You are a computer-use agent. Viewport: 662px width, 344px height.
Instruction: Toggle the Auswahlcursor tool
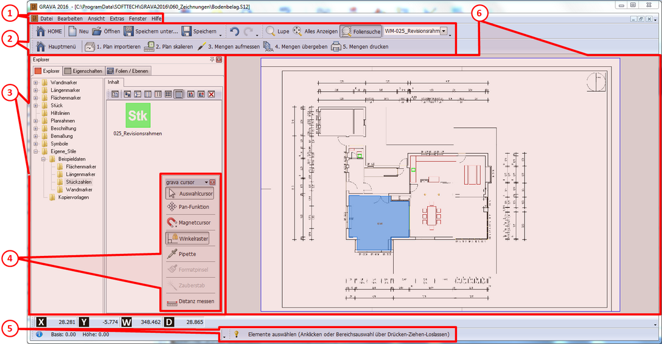190,193
